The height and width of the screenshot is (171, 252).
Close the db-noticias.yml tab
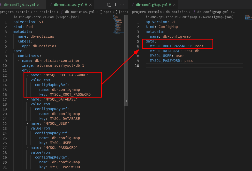pos(90,5)
